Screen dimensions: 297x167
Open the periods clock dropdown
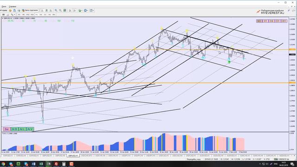click(x=86, y=10)
